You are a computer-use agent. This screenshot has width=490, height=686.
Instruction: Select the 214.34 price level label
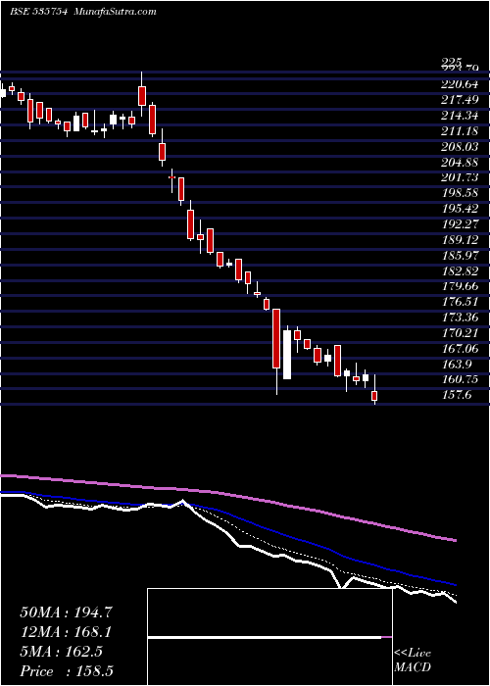click(460, 116)
